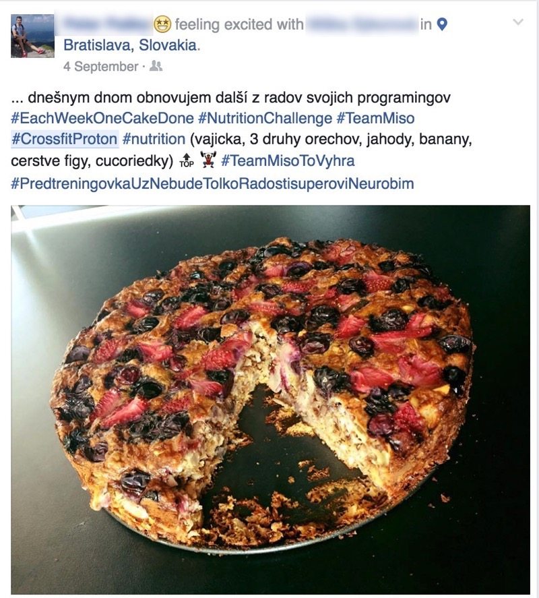Click the excited feeling emoji icon
The height and width of the screenshot is (598, 539).
pos(162,24)
